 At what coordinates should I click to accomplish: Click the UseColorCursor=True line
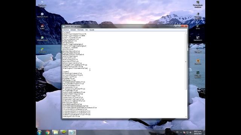[73, 67]
